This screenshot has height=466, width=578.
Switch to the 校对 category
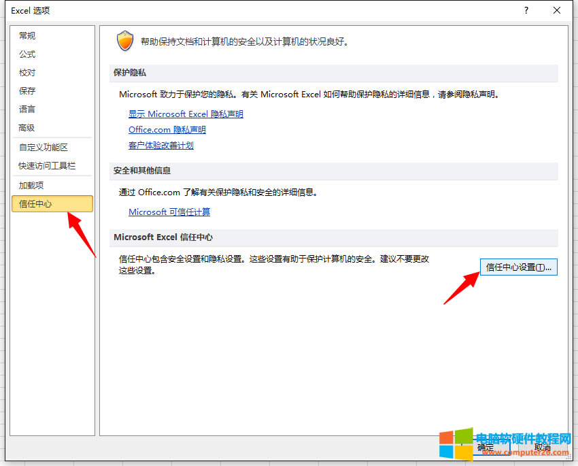pos(27,73)
